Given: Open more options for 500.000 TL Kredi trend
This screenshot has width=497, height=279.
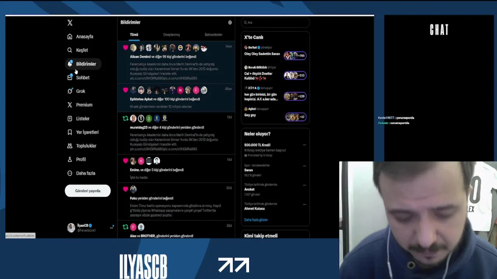Looking at the screenshot, I should 304,145.
